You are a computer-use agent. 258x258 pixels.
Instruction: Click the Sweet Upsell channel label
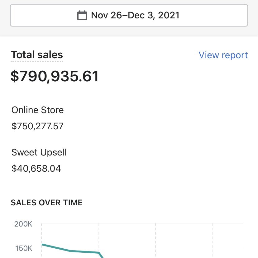tap(39, 153)
